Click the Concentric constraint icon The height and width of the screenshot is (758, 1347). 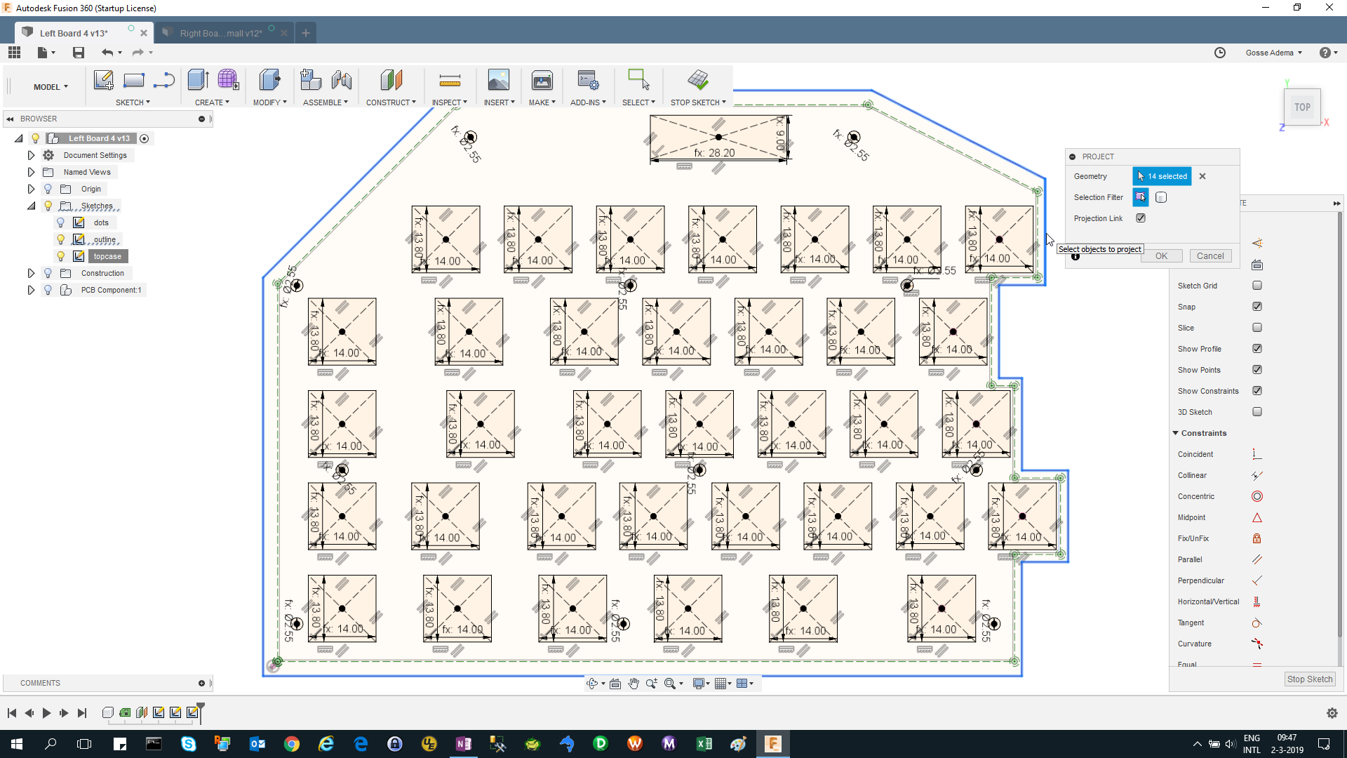point(1256,496)
